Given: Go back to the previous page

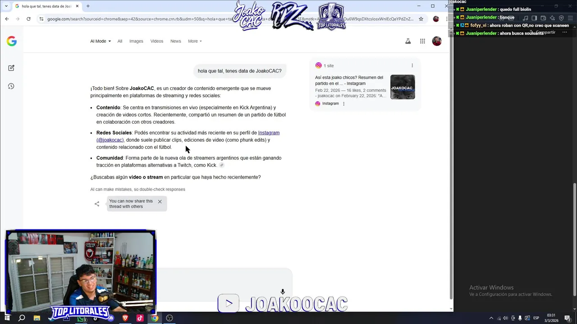Looking at the screenshot, I should tap(7, 19).
